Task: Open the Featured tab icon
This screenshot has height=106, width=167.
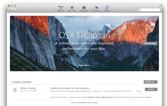Action: tap(61, 7)
